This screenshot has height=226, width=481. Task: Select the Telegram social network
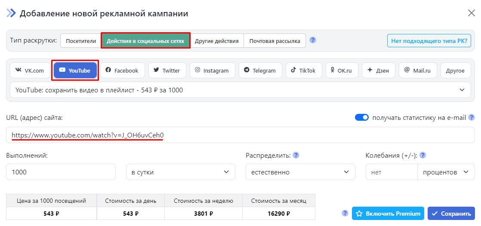click(x=260, y=70)
